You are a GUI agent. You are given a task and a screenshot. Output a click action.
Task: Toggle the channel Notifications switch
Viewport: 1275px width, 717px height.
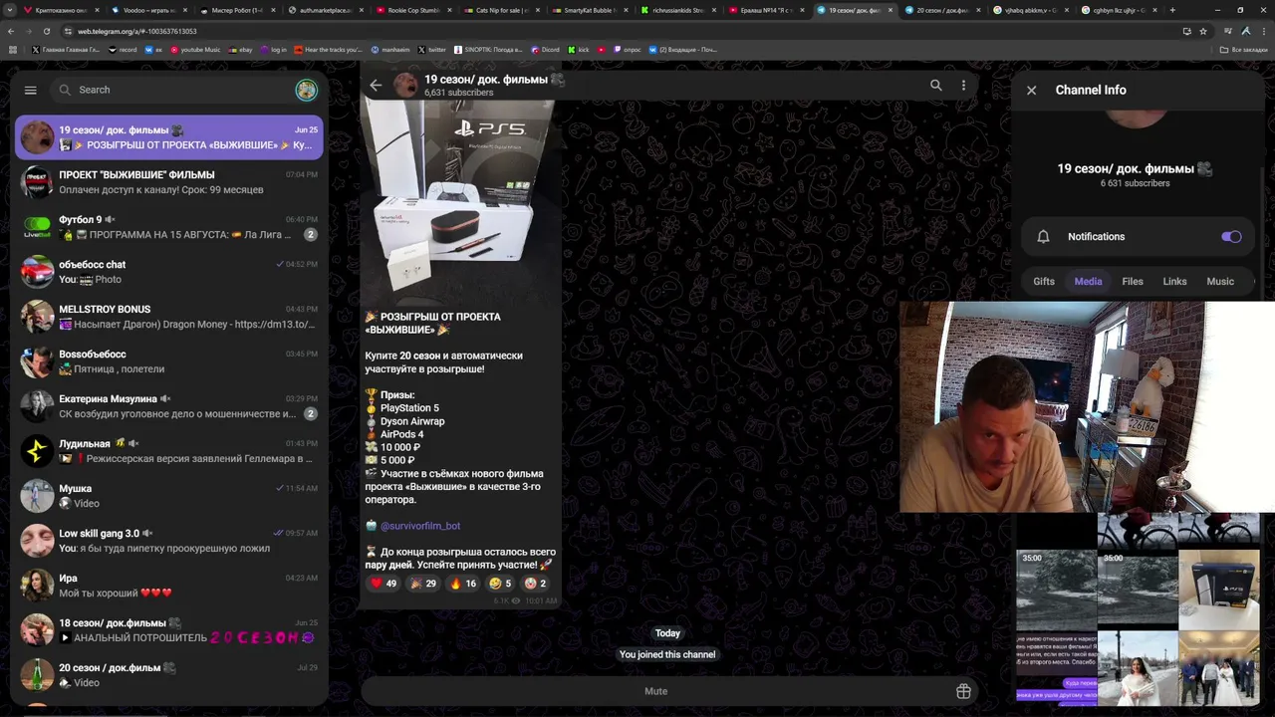(1231, 237)
